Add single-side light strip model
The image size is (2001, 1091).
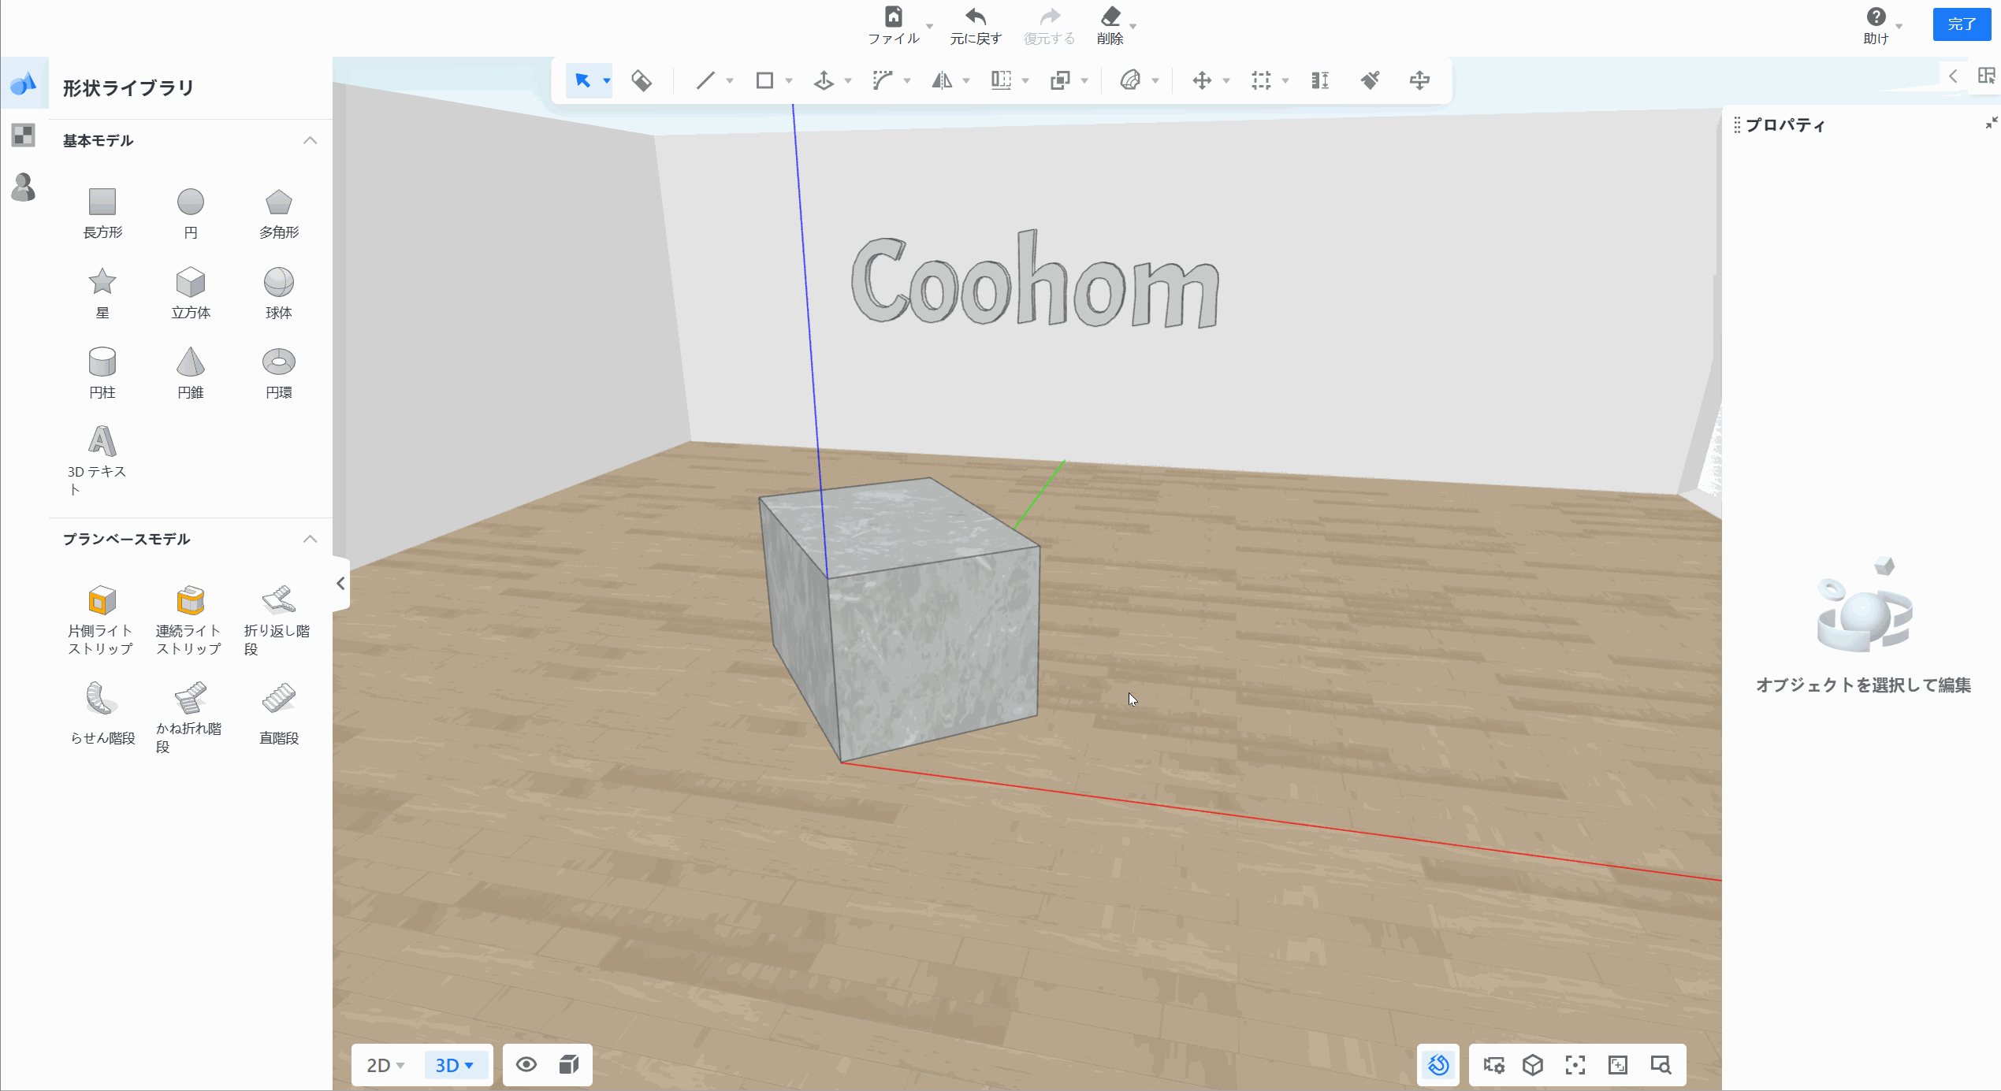101,620
